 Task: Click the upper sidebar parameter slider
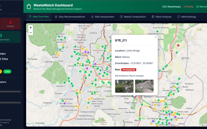click(10, 91)
